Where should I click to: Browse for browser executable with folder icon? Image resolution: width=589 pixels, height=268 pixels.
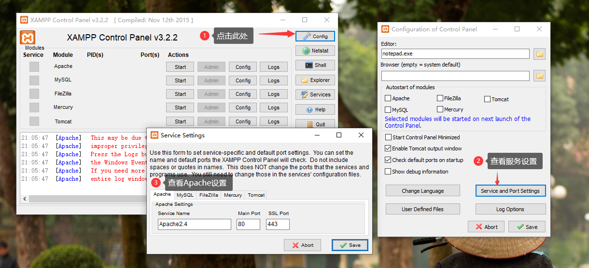pyautogui.click(x=540, y=76)
